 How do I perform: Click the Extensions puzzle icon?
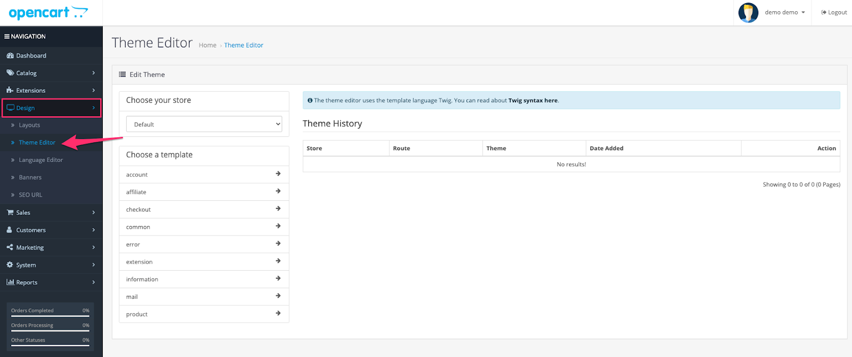click(x=10, y=90)
